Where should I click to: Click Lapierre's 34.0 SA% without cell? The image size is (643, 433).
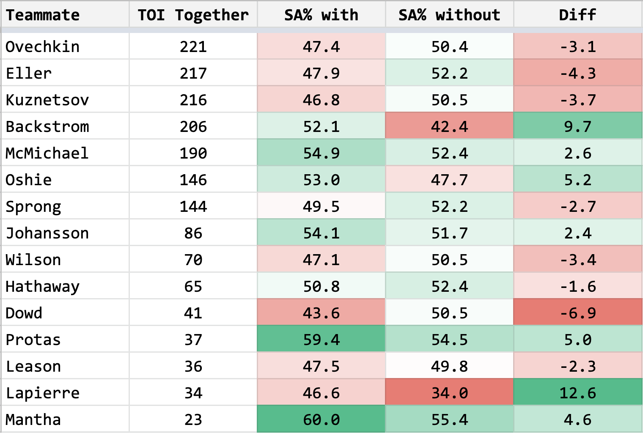449,393
